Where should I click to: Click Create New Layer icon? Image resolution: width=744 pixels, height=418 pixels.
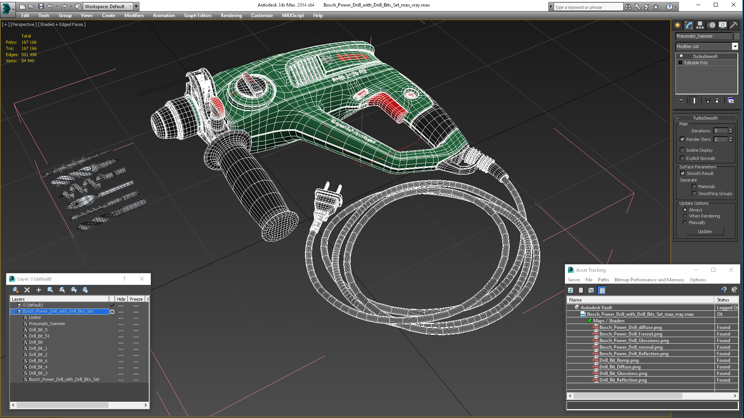pyautogui.click(x=15, y=290)
